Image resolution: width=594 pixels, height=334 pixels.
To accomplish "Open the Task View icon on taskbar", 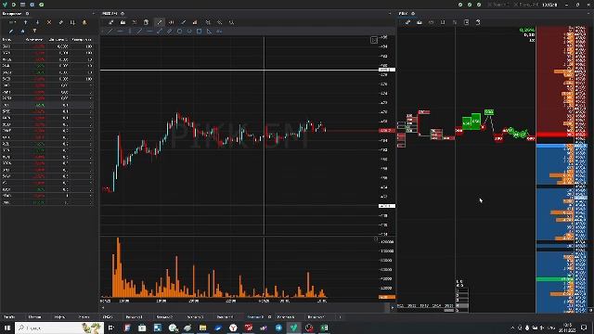I will (x=111, y=328).
